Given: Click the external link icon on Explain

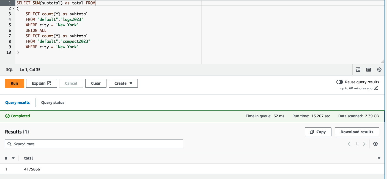Looking at the screenshot, I should (49, 83).
